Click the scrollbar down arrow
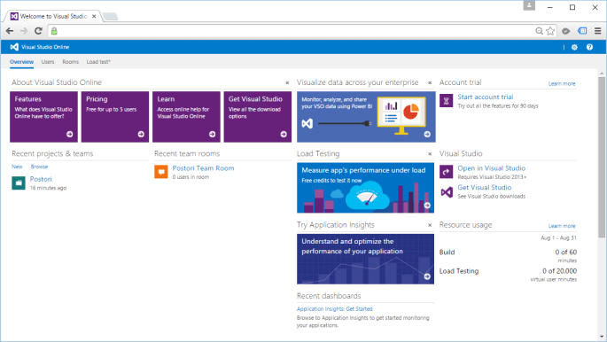The width and height of the screenshot is (607, 342). [602, 337]
